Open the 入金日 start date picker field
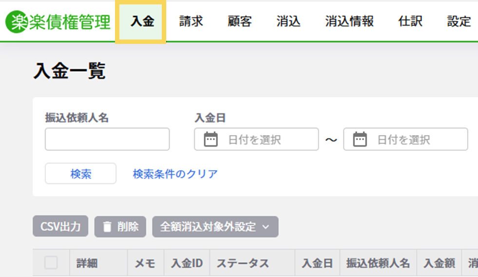Viewport: 478px width, 277px height. click(x=256, y=139)
